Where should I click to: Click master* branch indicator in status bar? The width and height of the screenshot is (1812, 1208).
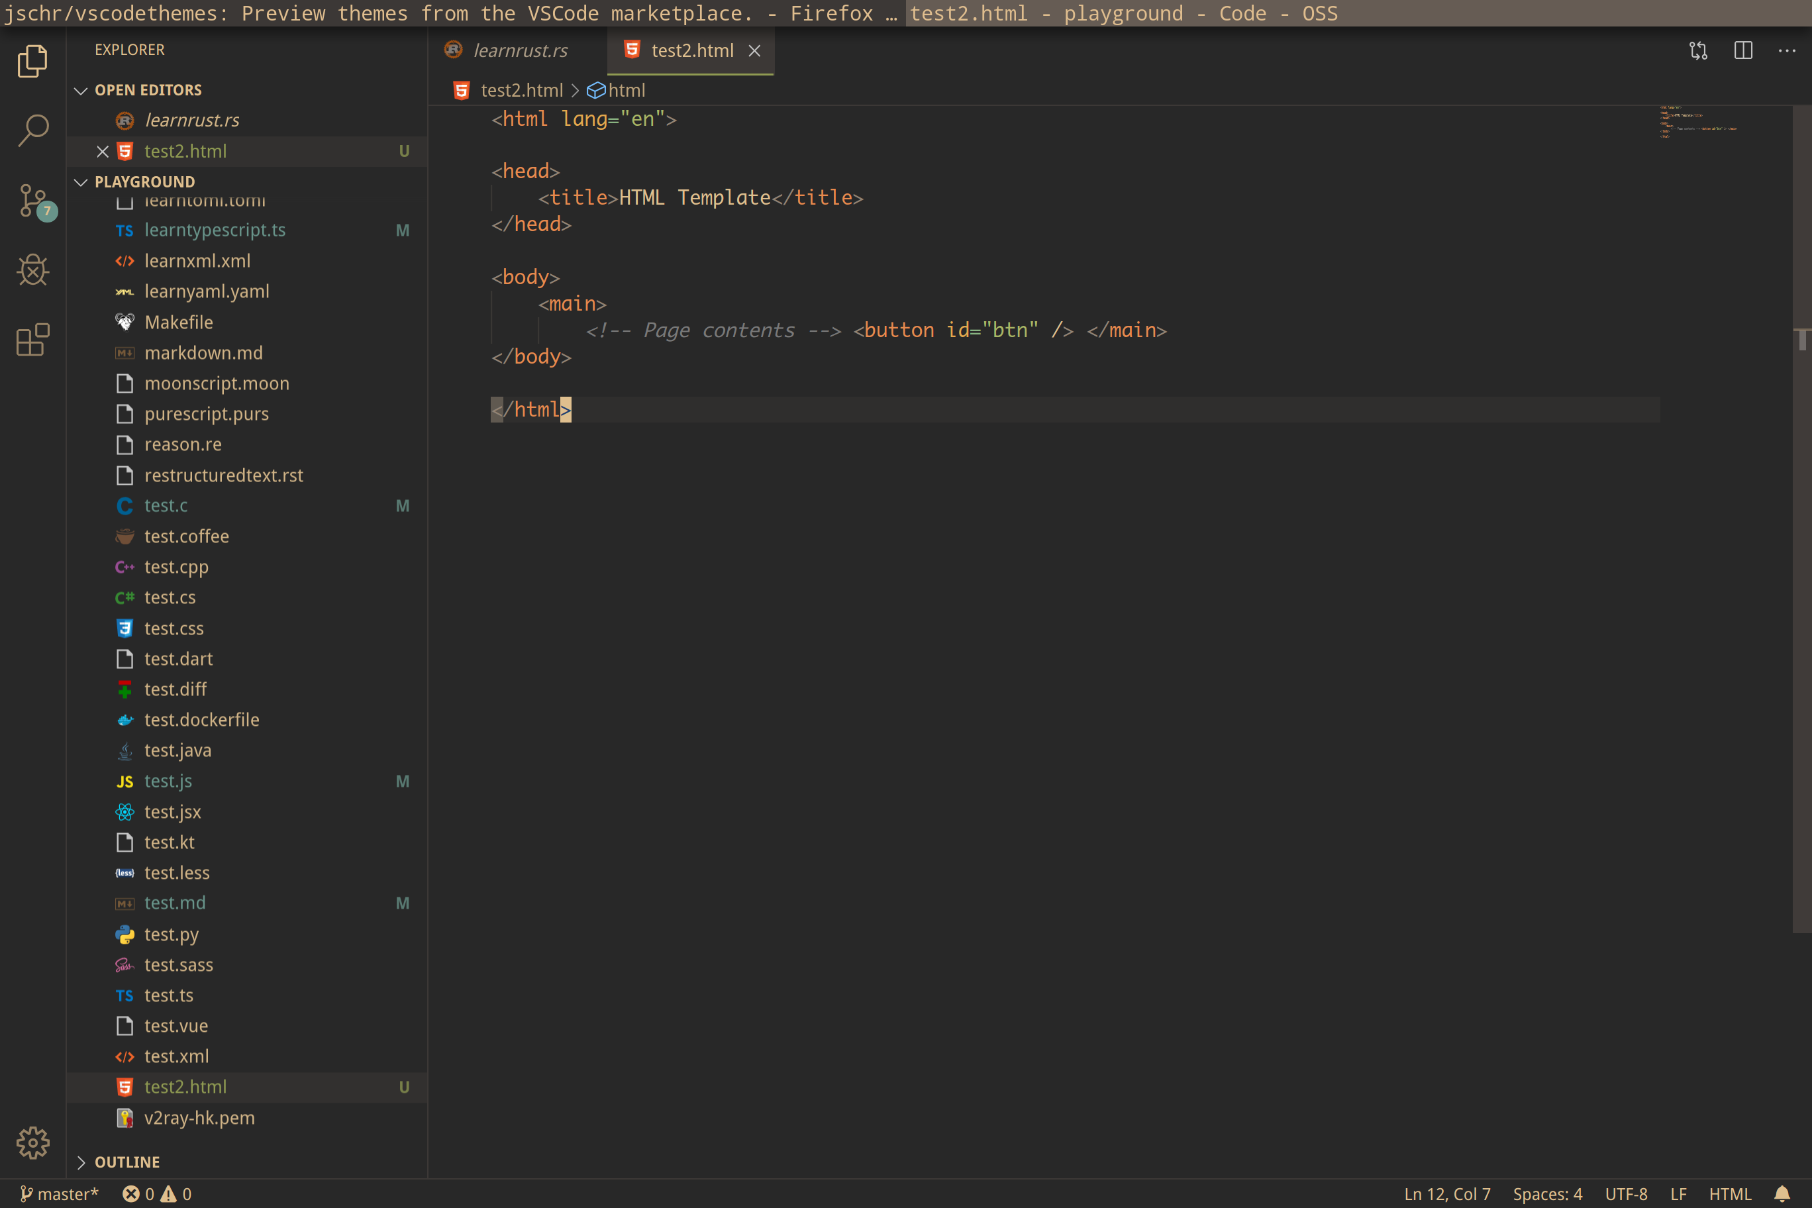point(60,1193)
